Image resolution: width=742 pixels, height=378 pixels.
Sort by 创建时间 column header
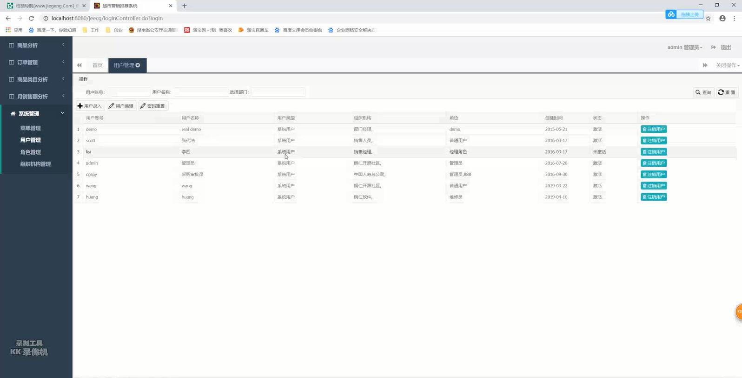point(554,118)
